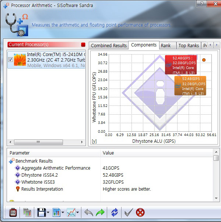Screen dimensions: 221x222
Task: Click the Results Interpretation lightbulb icon
Action: (x=18, y=189)
